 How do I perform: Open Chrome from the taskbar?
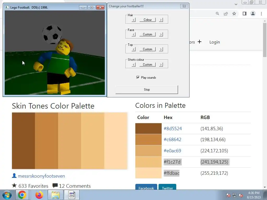(x=22, y=195)
